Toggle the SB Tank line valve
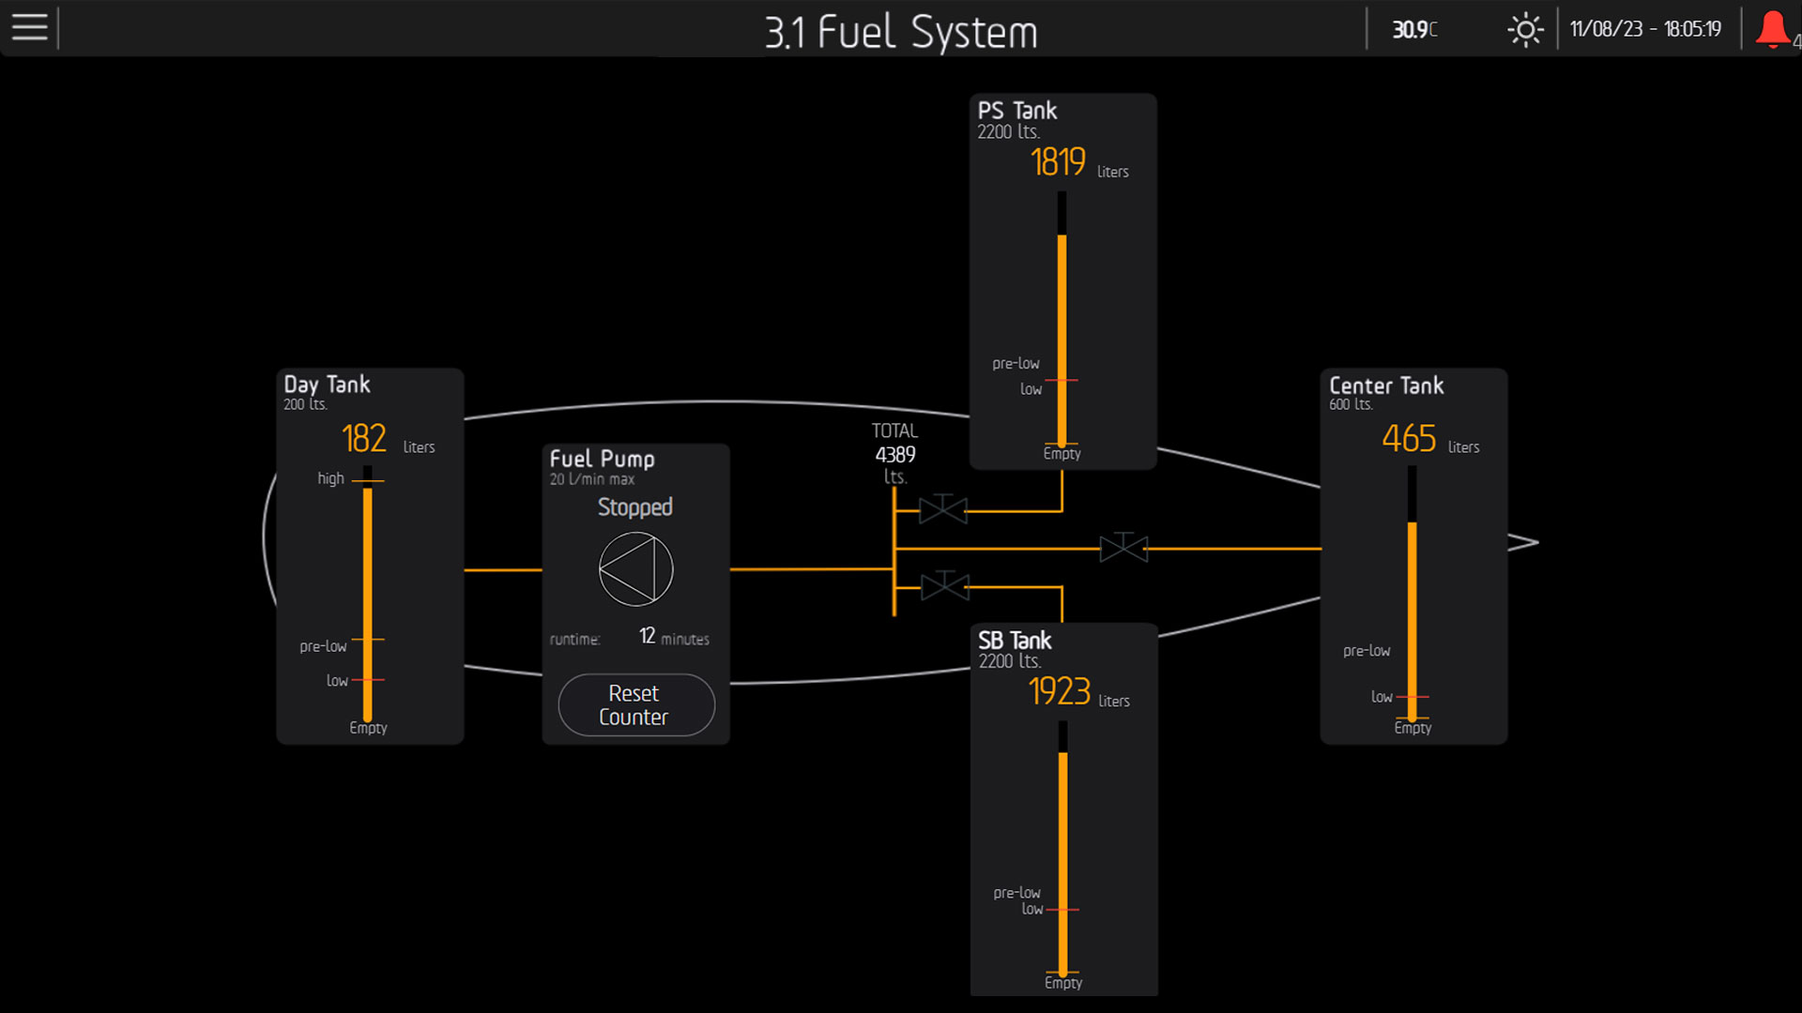 point(944,587)
